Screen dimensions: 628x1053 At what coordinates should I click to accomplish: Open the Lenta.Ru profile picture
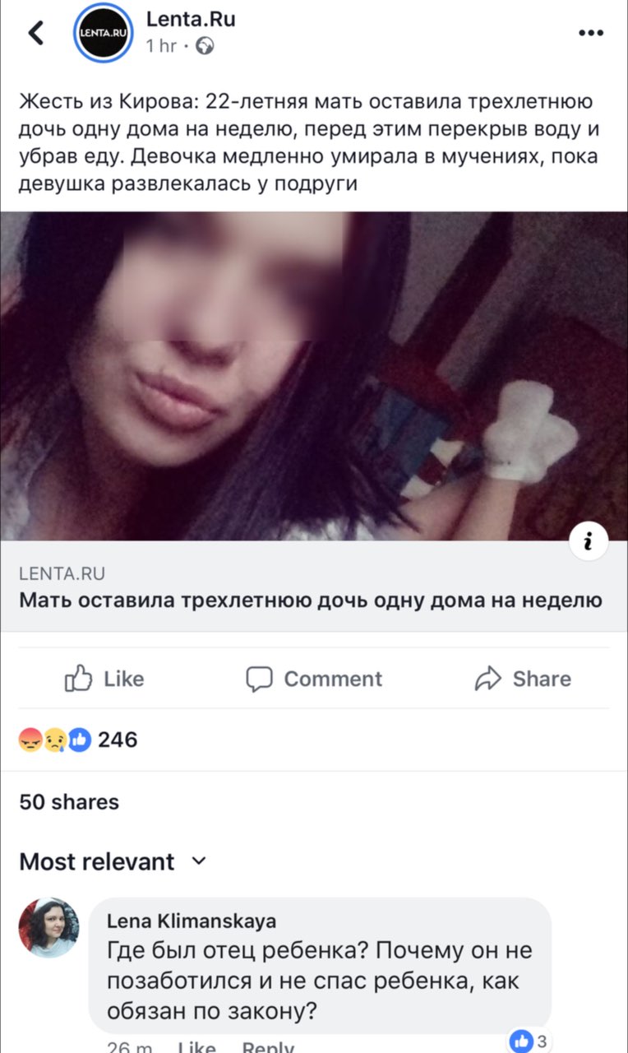coord(103,33)
